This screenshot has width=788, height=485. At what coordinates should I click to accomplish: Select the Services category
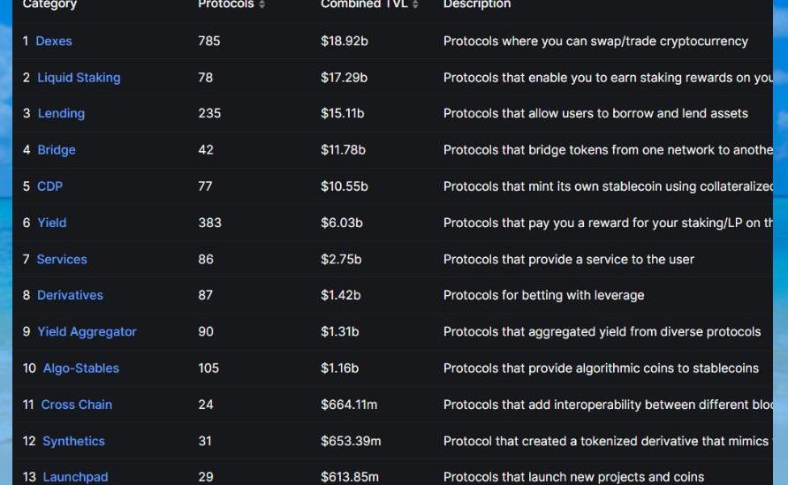[x=62, y=260]
